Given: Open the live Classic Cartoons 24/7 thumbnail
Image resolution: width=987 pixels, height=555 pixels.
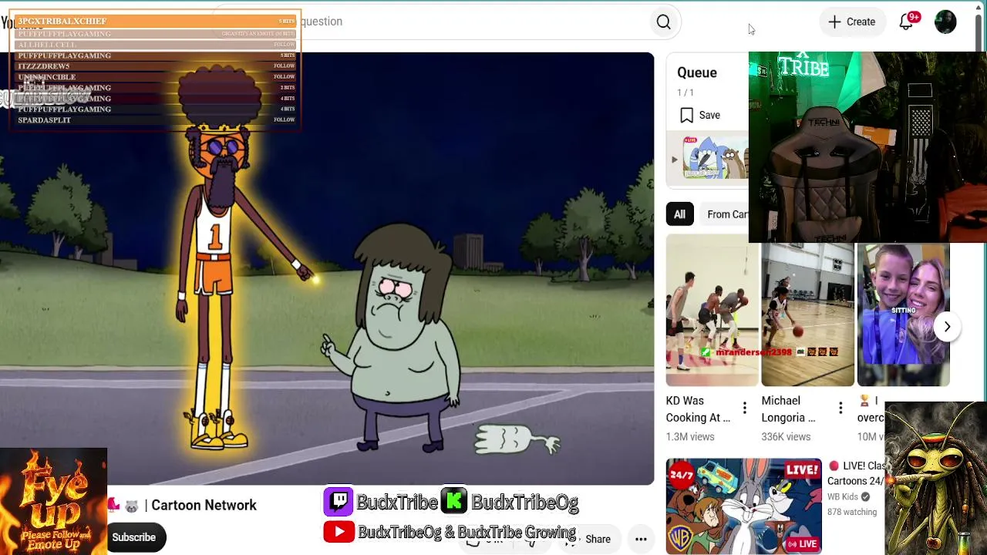Looking at the screenshot, I should coord(743,506).
